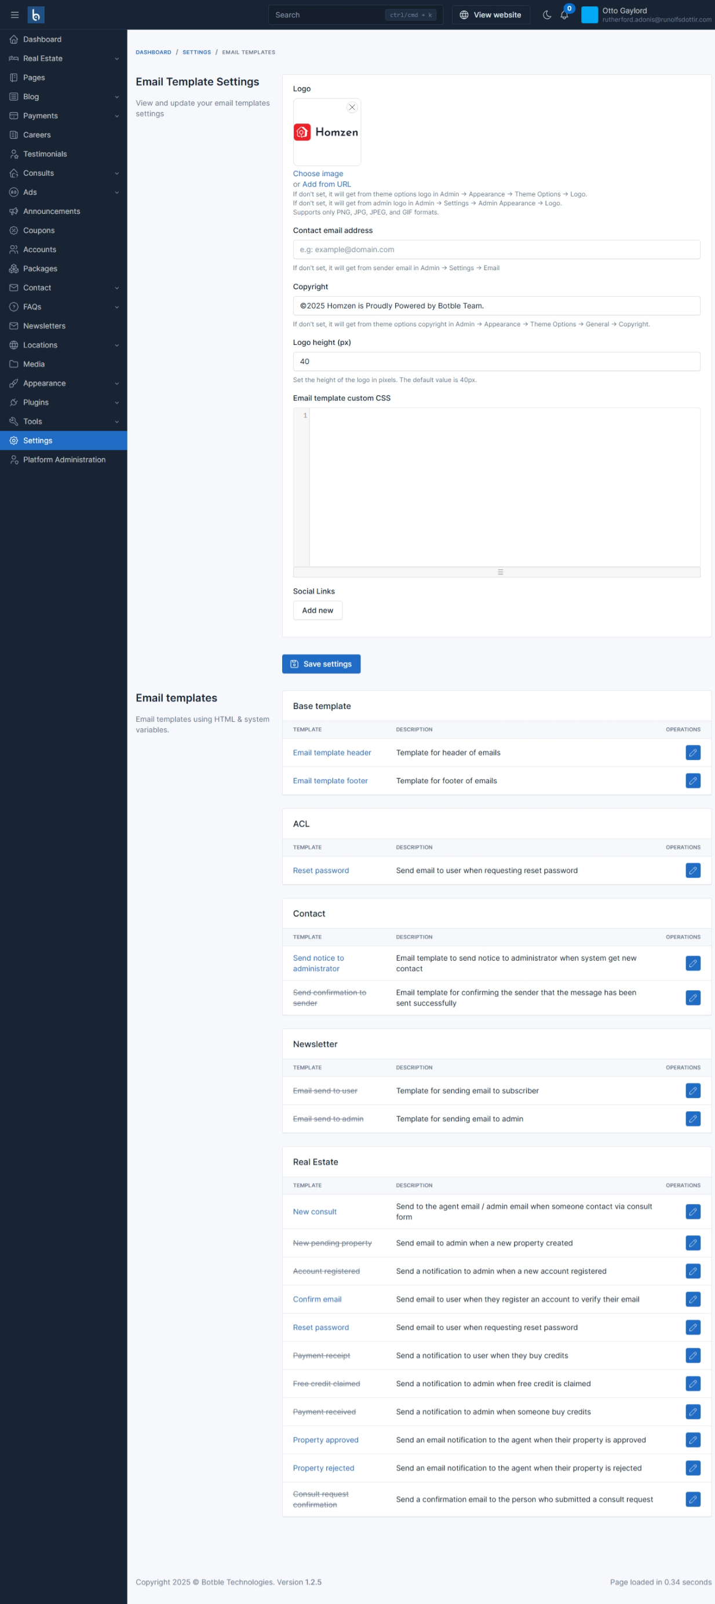Edit New consult template pencil icon

point(692,1210)
